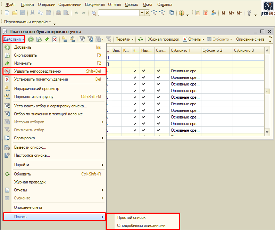
Task: Click the pencil Edit icon in the toolbar
Action: [x=47, y=40]
